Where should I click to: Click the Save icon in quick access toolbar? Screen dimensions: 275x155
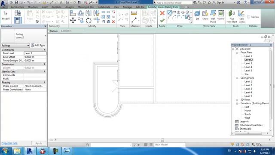click(16, 3)
